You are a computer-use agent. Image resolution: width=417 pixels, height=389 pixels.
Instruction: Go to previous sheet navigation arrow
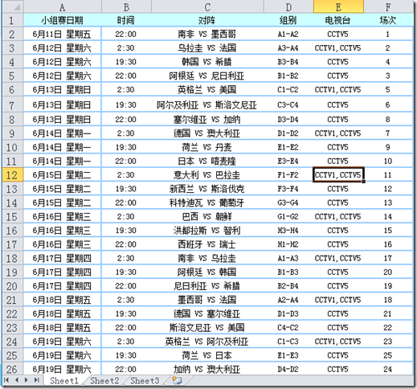pos(17,380)
